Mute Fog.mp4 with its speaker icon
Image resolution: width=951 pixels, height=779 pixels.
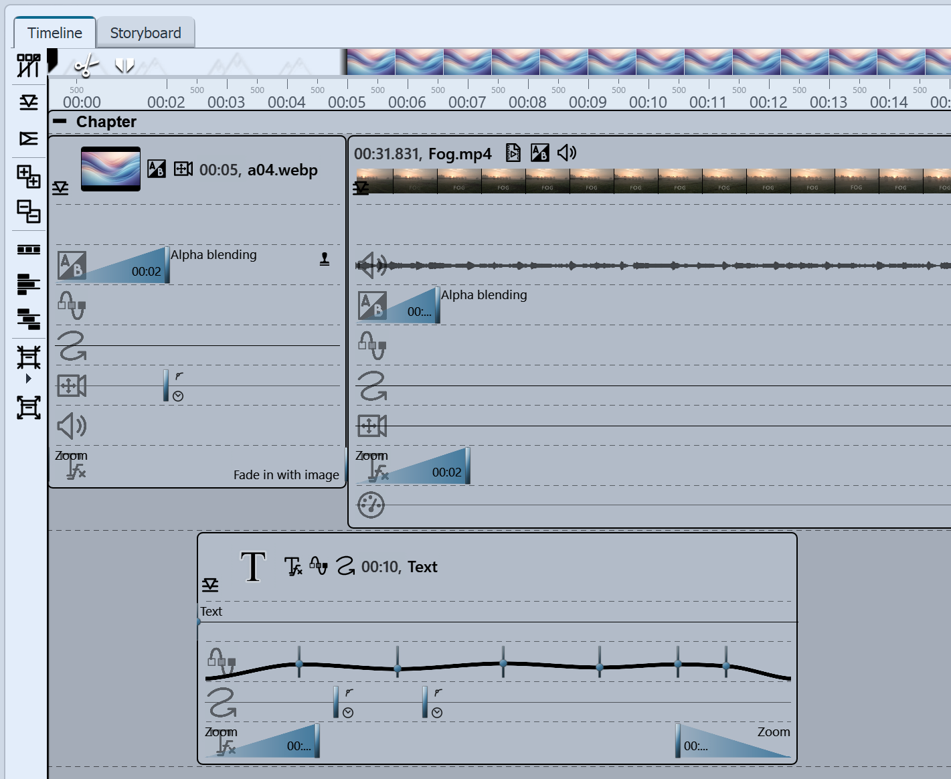click(x=566, y=153)
